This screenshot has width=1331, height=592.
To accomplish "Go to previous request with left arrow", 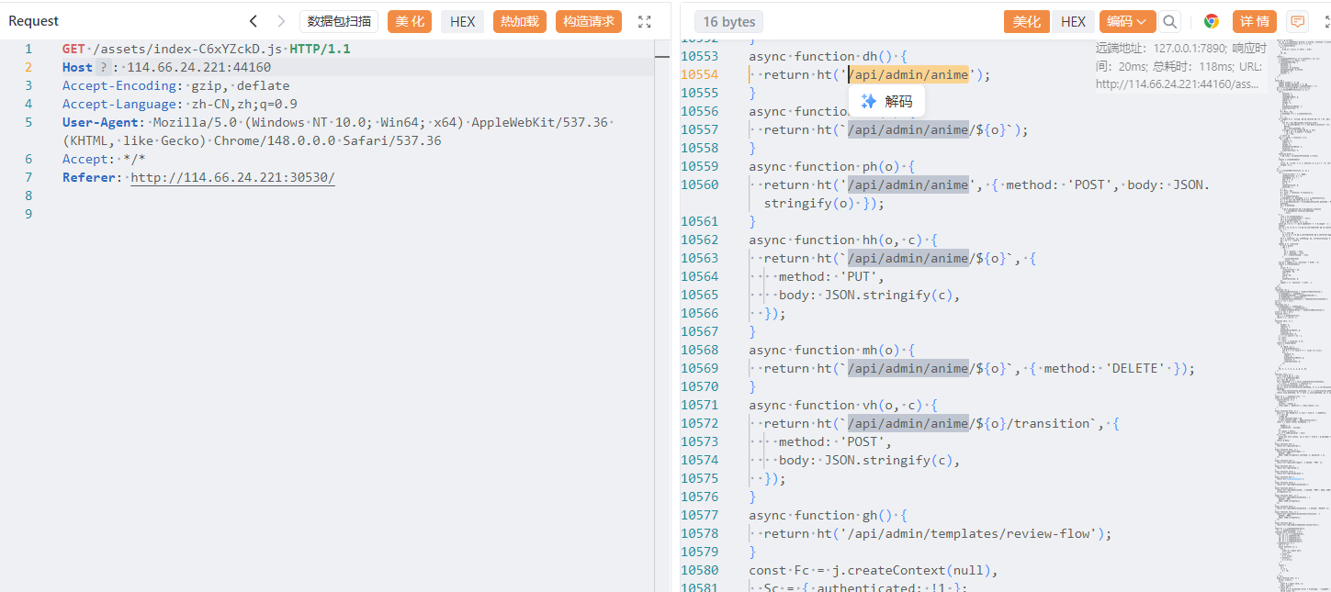I will tap(254, 21).
